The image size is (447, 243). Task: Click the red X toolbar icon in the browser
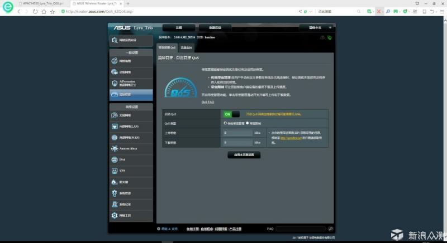click(379, 11)
